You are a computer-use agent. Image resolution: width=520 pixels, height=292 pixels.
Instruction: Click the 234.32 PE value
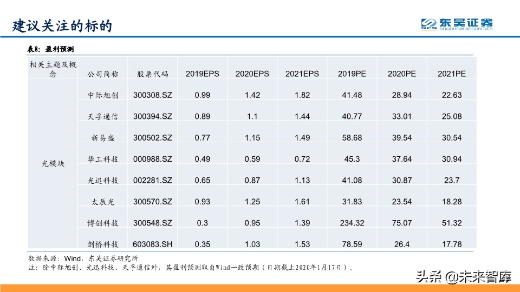[352, 223]
